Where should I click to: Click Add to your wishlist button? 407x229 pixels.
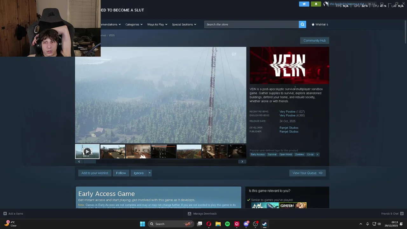point(95,173)
